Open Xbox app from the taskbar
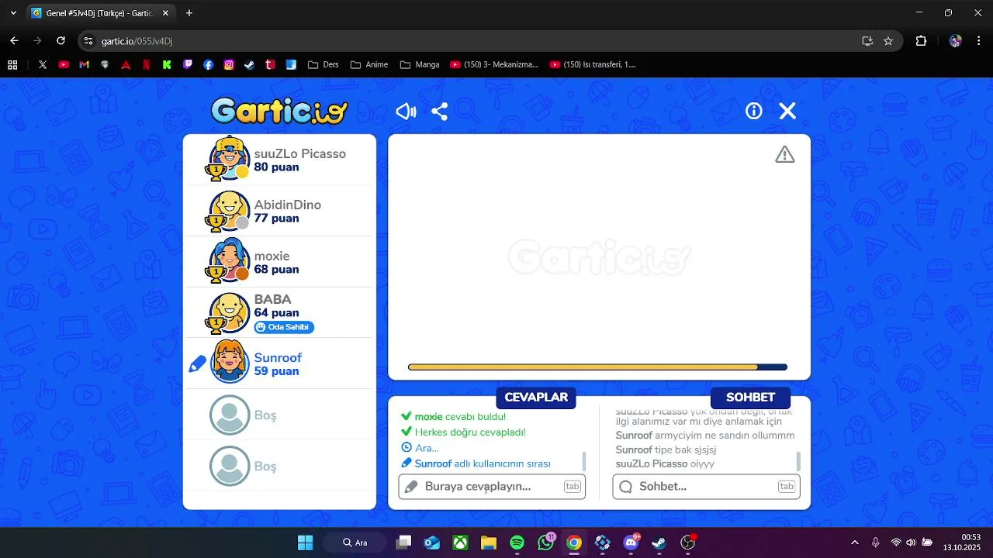 click(x=461, y=542)
